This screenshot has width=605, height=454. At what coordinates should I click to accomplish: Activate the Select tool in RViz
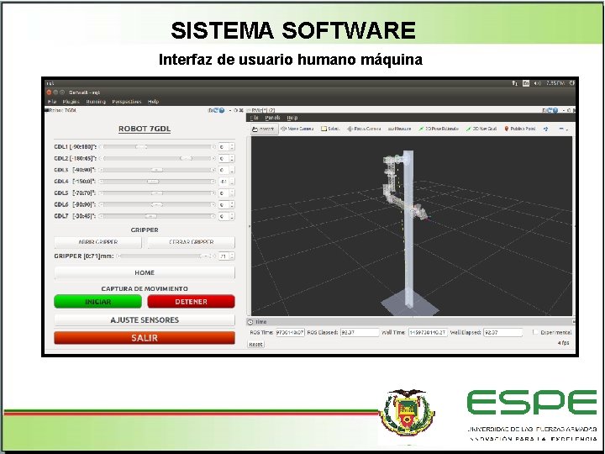(330, 129)
